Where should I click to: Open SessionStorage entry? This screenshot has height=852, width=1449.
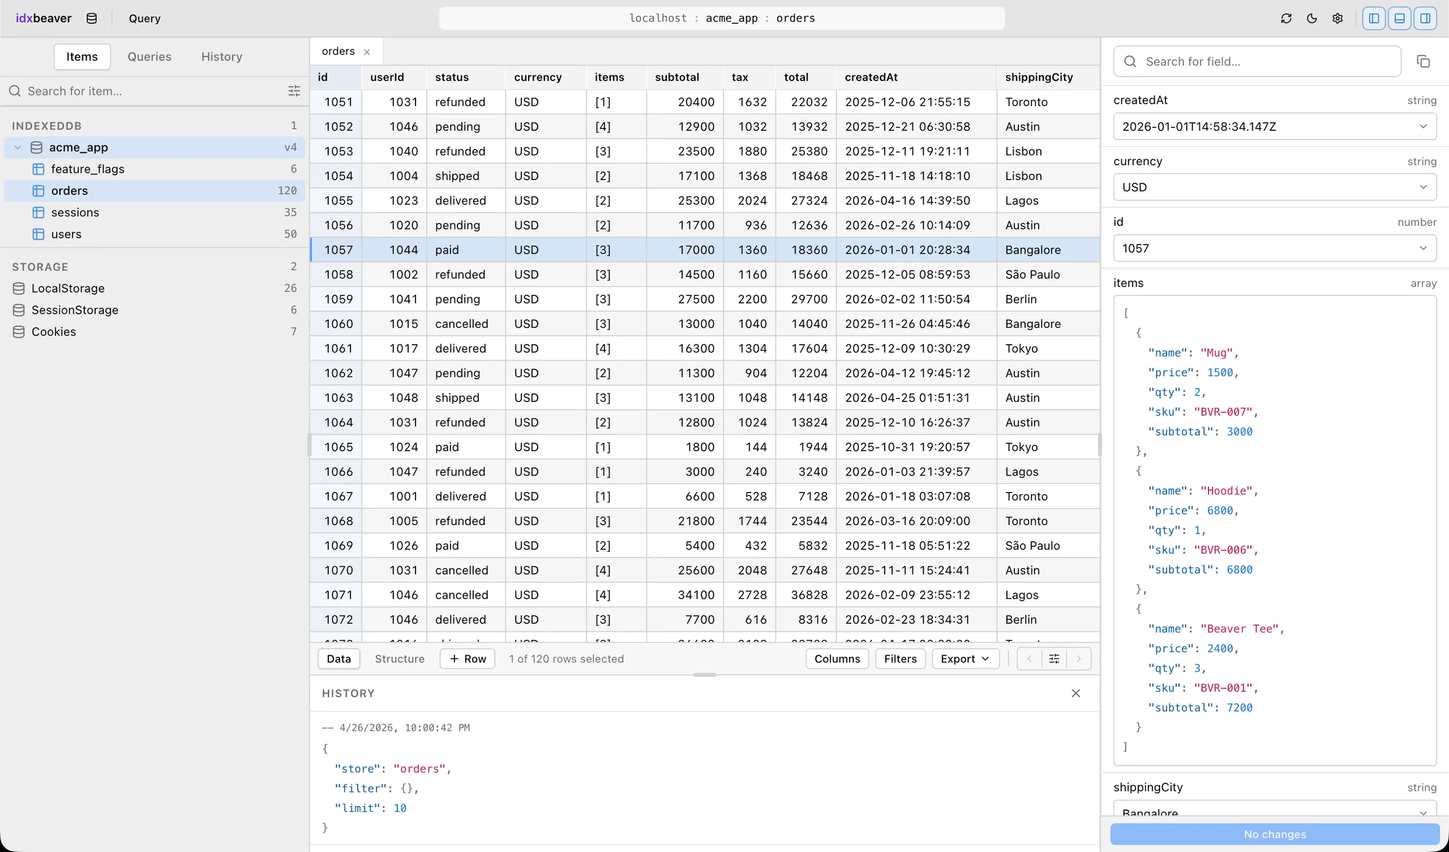tap(154, 310)
